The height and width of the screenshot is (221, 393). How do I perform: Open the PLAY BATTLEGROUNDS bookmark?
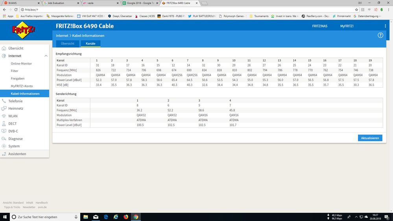(x=202, y=16)
